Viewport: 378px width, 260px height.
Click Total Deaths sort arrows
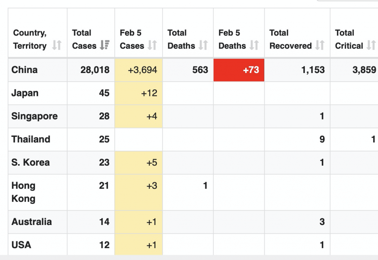click(203, 45)
